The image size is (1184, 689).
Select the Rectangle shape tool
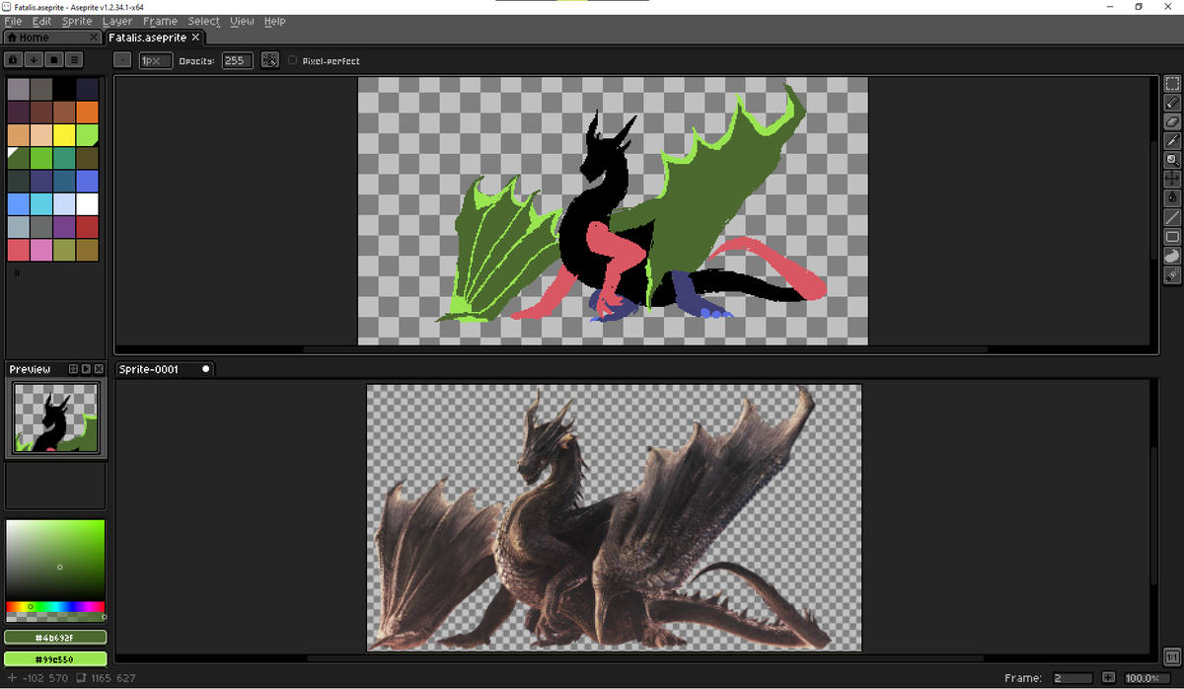pyautogui.click(x=1172, y=237)
